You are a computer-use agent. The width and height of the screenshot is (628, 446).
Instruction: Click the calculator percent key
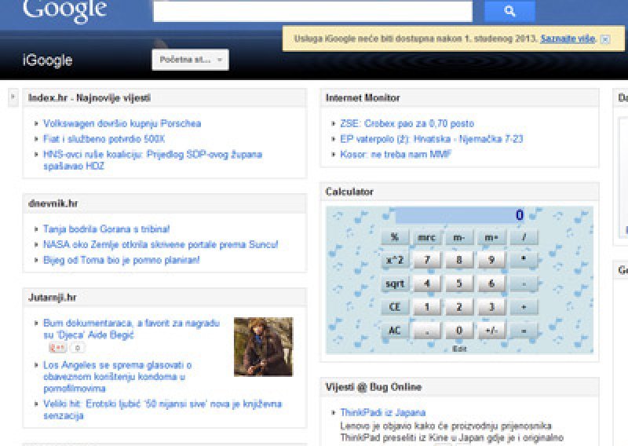coord(395,237)
